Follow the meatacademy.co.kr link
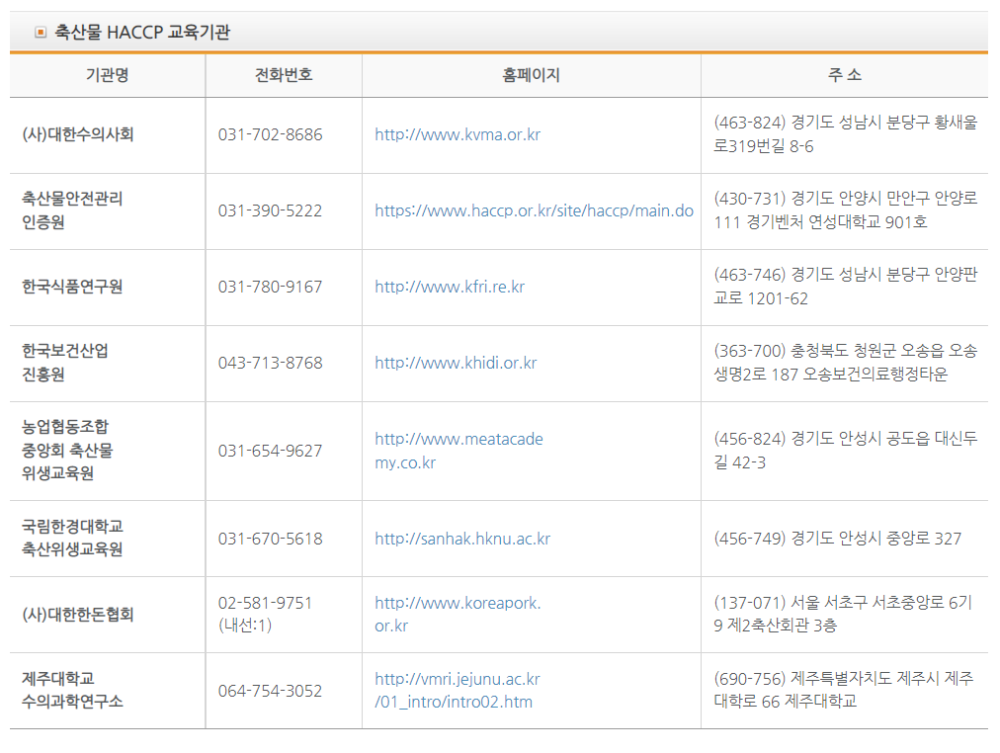The image size is (1000, 753). pos(458,451)
